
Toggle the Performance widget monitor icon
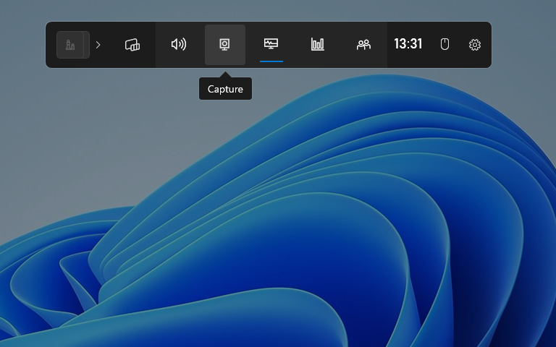pyautogui.click(x=271, y=44)
